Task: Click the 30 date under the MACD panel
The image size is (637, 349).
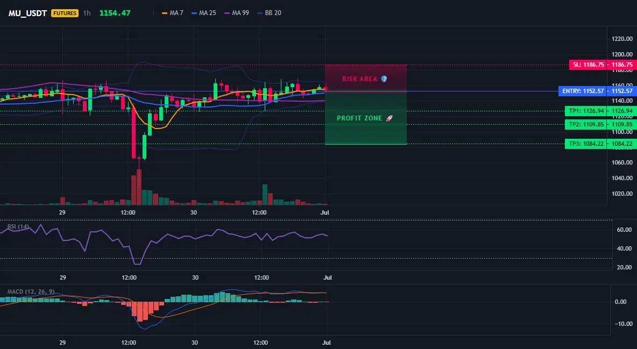Action: point(195,343)
